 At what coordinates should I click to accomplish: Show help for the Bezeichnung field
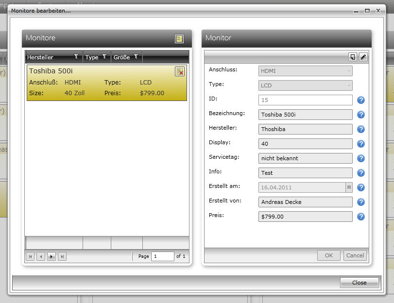[x=361, y=115]
